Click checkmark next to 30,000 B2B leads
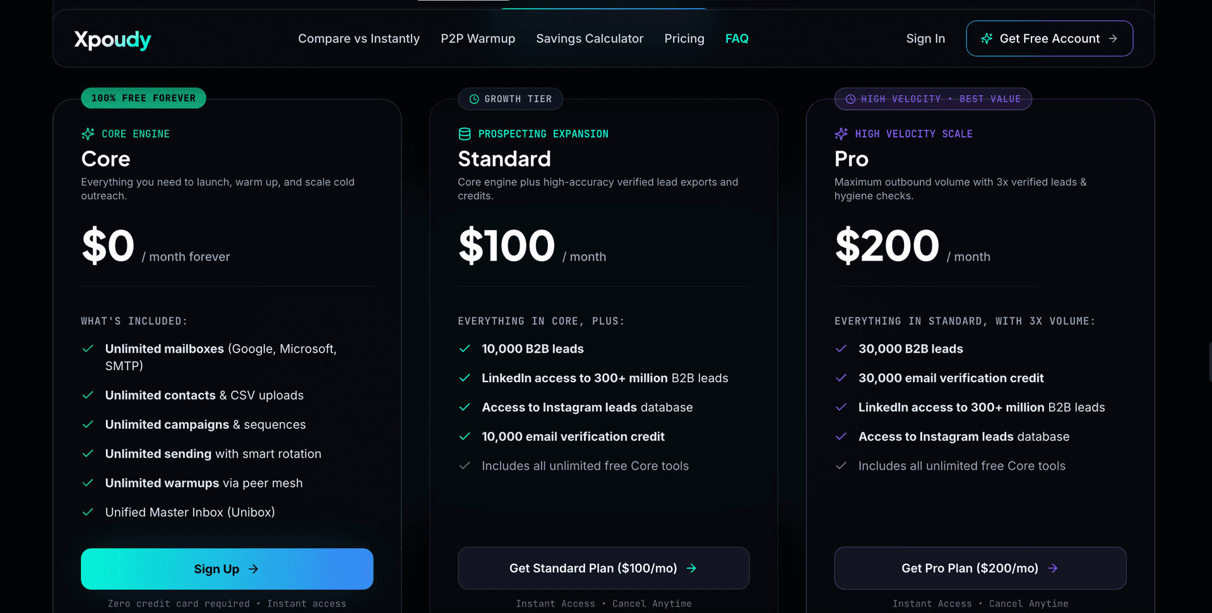Viewport: 1212px width, 613px height. click(841, 349)
